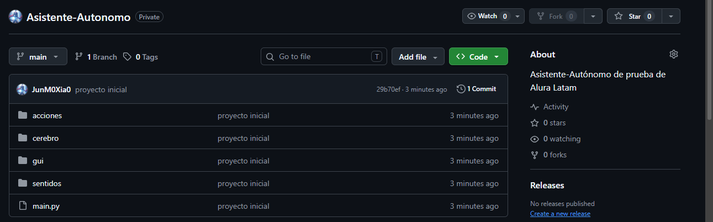
Task: Open commit 29b70ef link
Action: (x=388, y=89)
